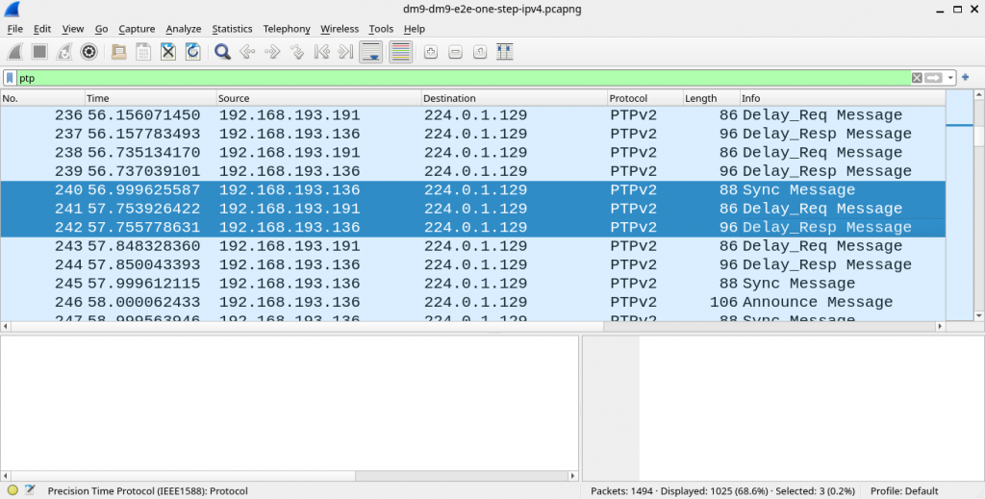Open the Go menu

point(101,29)
